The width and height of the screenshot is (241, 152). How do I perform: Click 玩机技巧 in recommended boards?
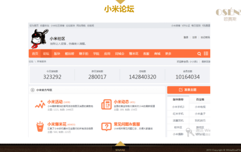coord(200,120)
